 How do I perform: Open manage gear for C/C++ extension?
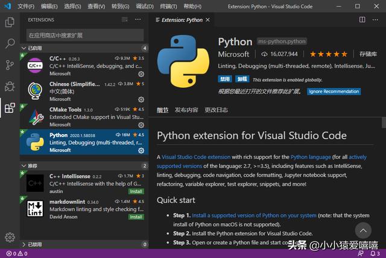point(141,74)
